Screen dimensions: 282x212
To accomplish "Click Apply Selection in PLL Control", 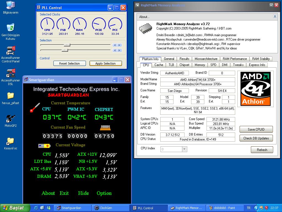I will (x=105, y=63).
